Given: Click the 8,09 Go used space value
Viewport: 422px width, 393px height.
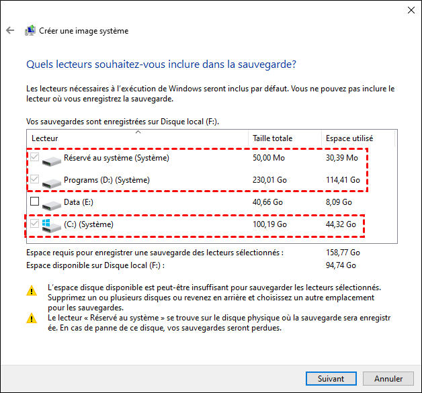Looking at the screenshot, I should coord(339,202).
